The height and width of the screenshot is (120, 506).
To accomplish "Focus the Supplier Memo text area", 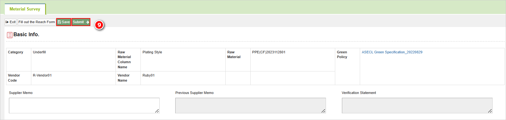I will pyautogui.click(x=84, y=105).
